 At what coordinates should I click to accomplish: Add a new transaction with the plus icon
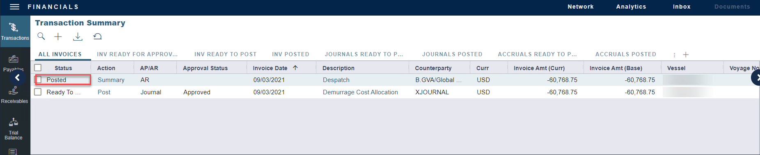pyautogui.click(x=58, y=36)
